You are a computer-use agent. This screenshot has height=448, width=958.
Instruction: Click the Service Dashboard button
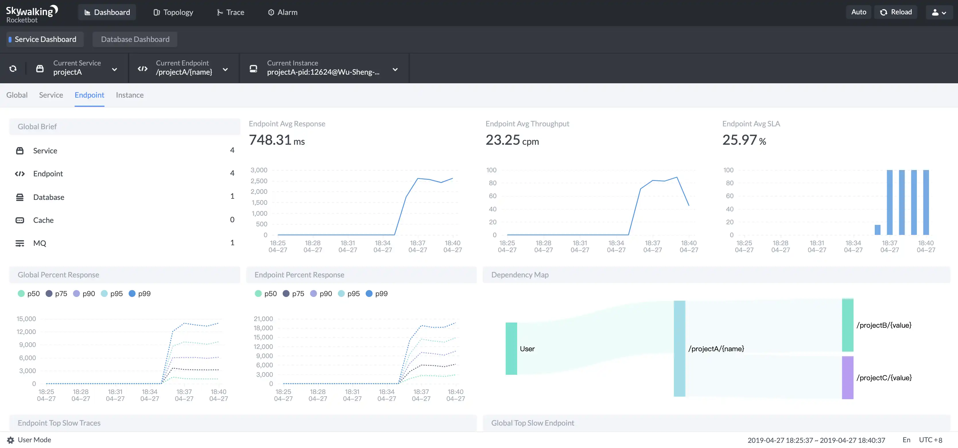point(45,38)
